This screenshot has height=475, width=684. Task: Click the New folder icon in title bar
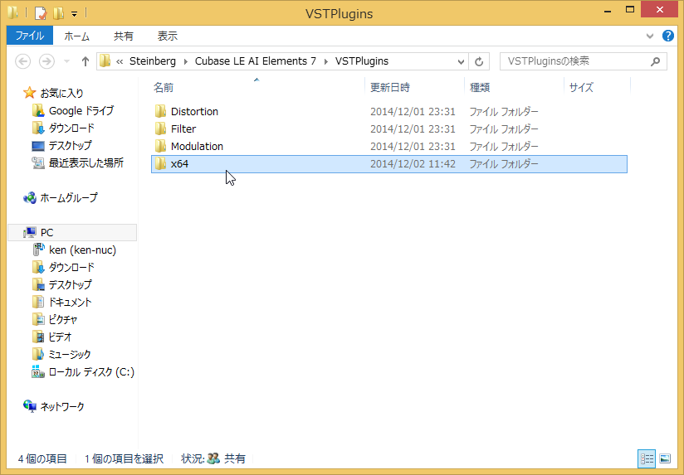tap(58, 13)
